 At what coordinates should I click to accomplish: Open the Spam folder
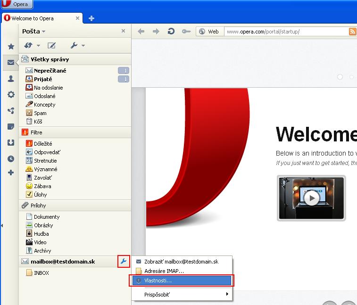click(x=75, y=113)
